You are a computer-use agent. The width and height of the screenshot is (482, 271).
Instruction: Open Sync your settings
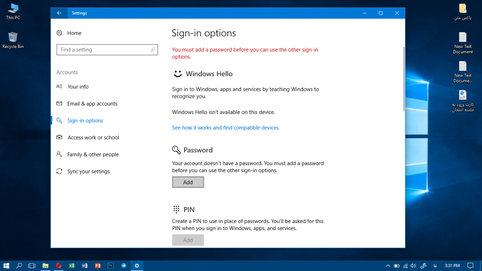pyautogui.click(x=88, y=171)
